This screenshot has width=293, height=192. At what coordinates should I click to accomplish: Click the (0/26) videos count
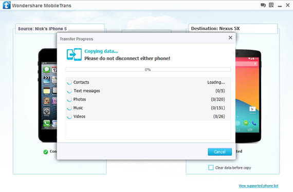tap(219, 117)
